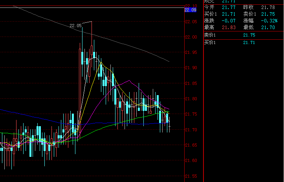Viewport: 284px width, 182px height.
Task: Click the 21.95 price axis label
Action: (x=191, y=52)
